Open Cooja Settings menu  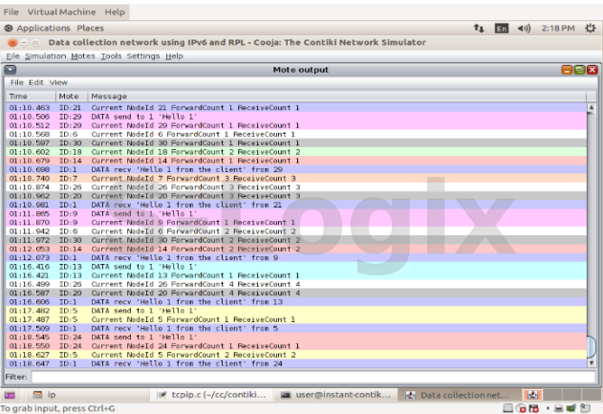[x=143, y=56]
